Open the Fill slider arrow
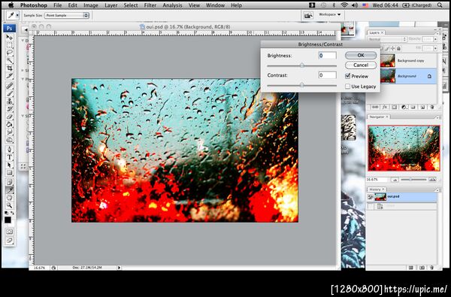Screen dimensions: 451x297 pos(435,49)
